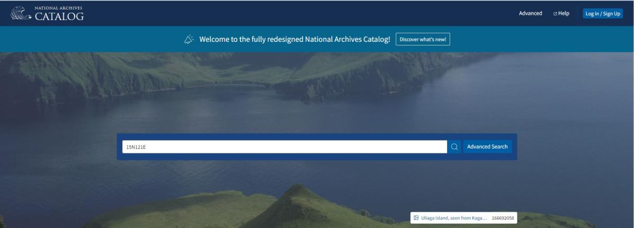Click the dark blue search panel border
The width and height of the screenshot is (634, 228).
pos(317,157)
